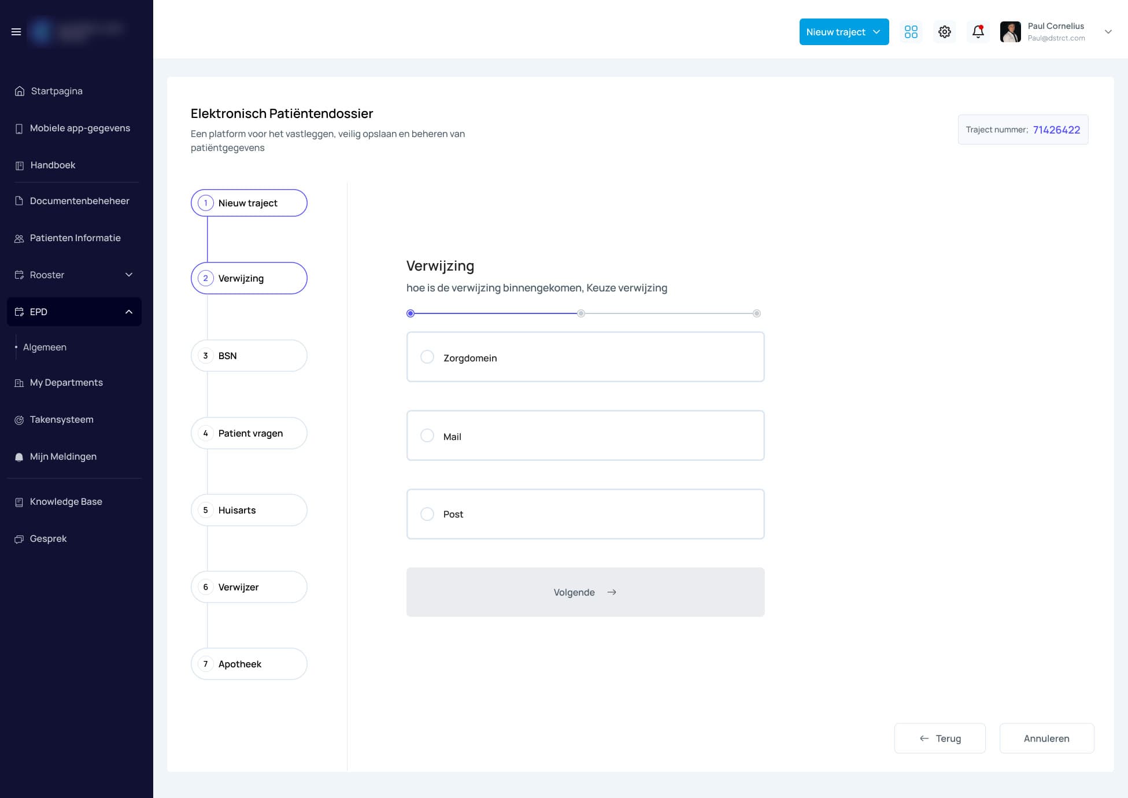This screenshot has height=798, width=1128.
Task: Click the Terug button
Action: (940, 738)
